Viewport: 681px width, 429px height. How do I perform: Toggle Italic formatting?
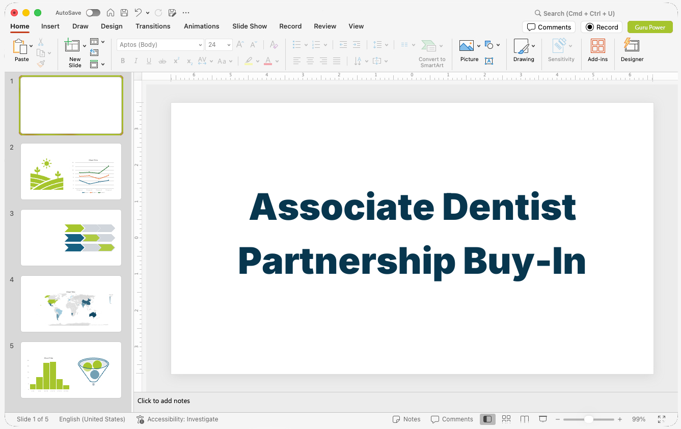coord(136,61)
